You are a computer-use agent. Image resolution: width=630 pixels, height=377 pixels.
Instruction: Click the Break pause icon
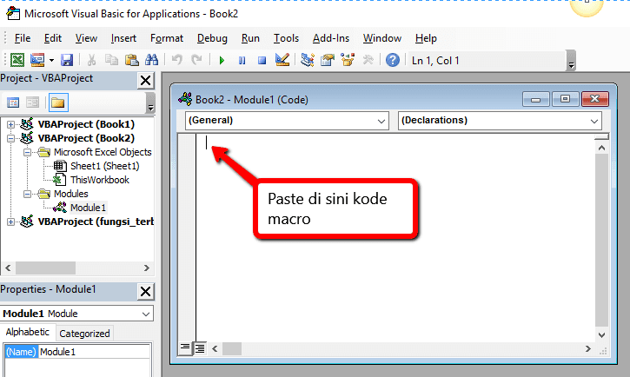click(242, 61)
